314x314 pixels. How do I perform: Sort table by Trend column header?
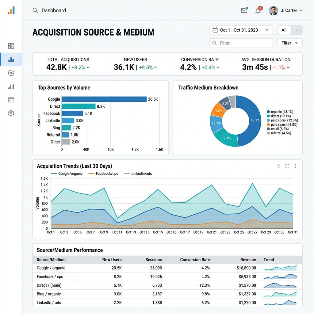click(269, 260)
